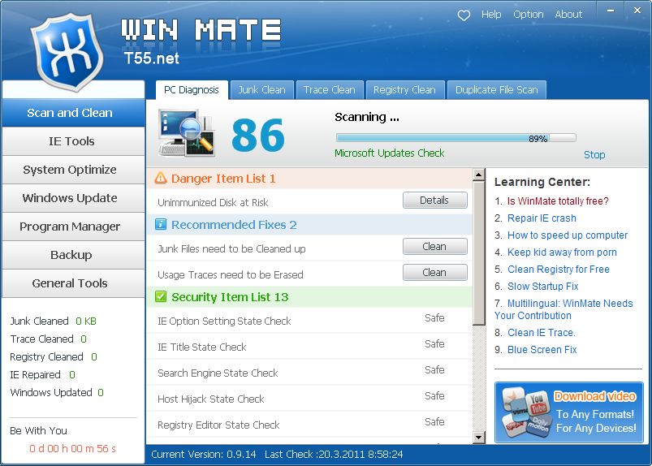Open IE Tools section
The height and width of the screenshot is (466, 652).
(73, 141)
